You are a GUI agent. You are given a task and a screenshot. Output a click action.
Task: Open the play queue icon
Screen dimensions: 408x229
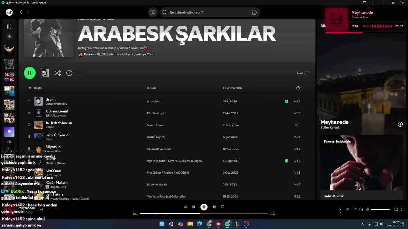coord(354,210)
